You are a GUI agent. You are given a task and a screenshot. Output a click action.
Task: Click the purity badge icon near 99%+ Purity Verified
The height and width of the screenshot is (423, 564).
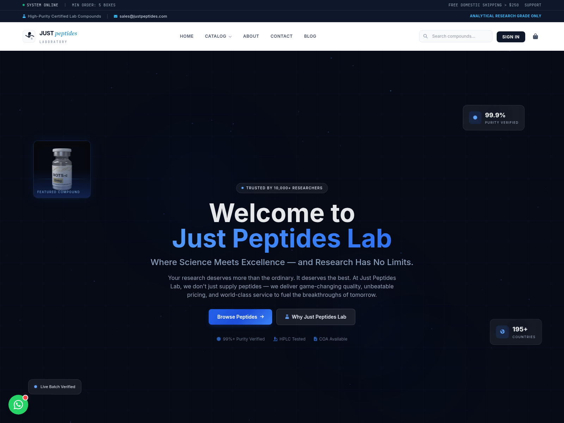[219, 339]
